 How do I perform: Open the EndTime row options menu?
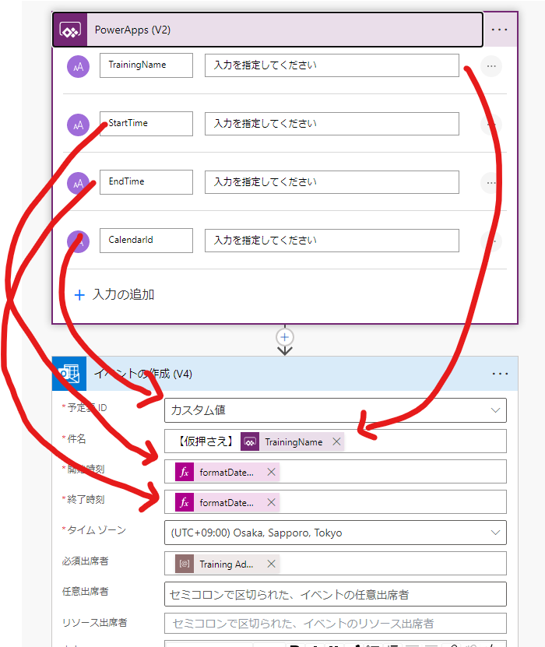[491, 183]
